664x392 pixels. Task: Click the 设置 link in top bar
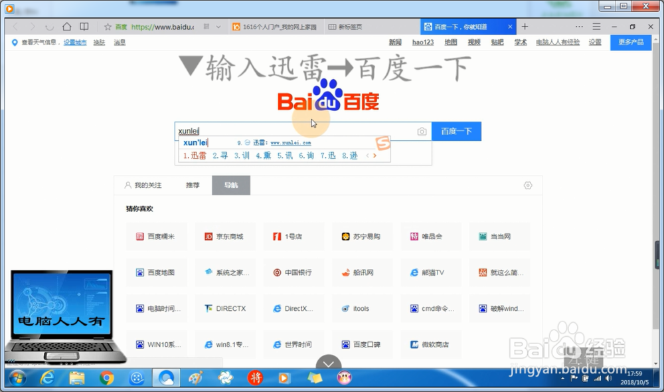(595, 42)
